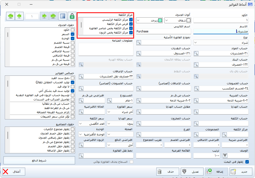255x178 pixels.
Task: Uncheck مركز الكلفة الرئيسي checkbox
Action: click(x=131, y=20)
